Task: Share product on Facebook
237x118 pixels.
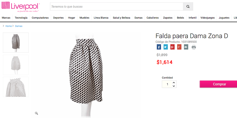Action: [159, 47]
